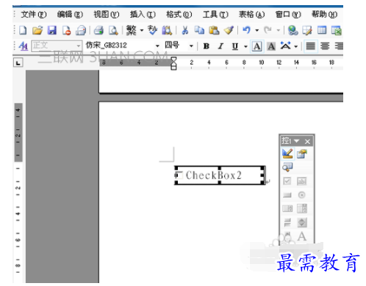The height and width of the screenshot is (286, 366).
Task: Open the 表格(A) menu
Action: 251,15
